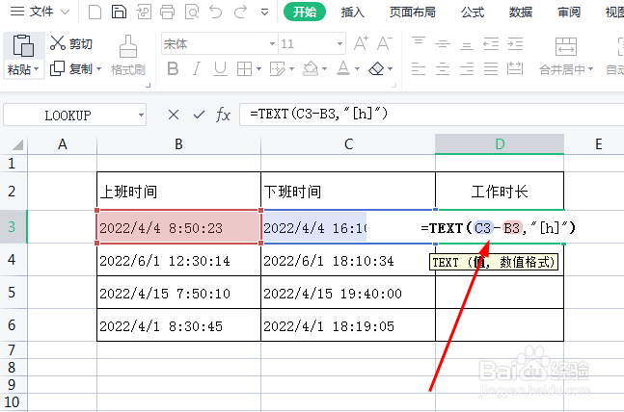
Task: Undo the last action
Action: click(x=216, y=12)
